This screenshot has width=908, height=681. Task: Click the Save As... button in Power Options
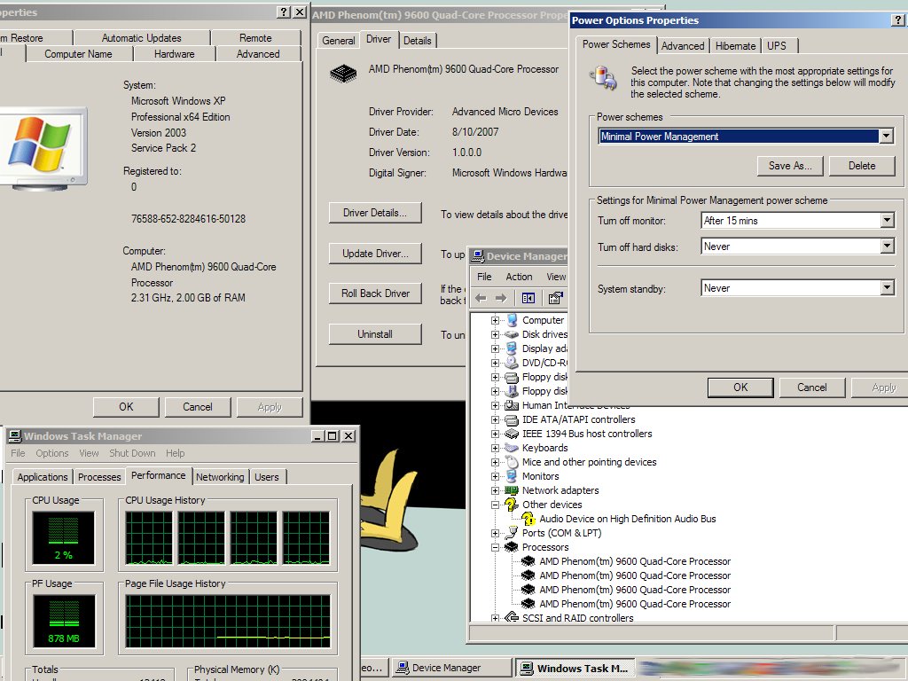click(x=790, y=166)
